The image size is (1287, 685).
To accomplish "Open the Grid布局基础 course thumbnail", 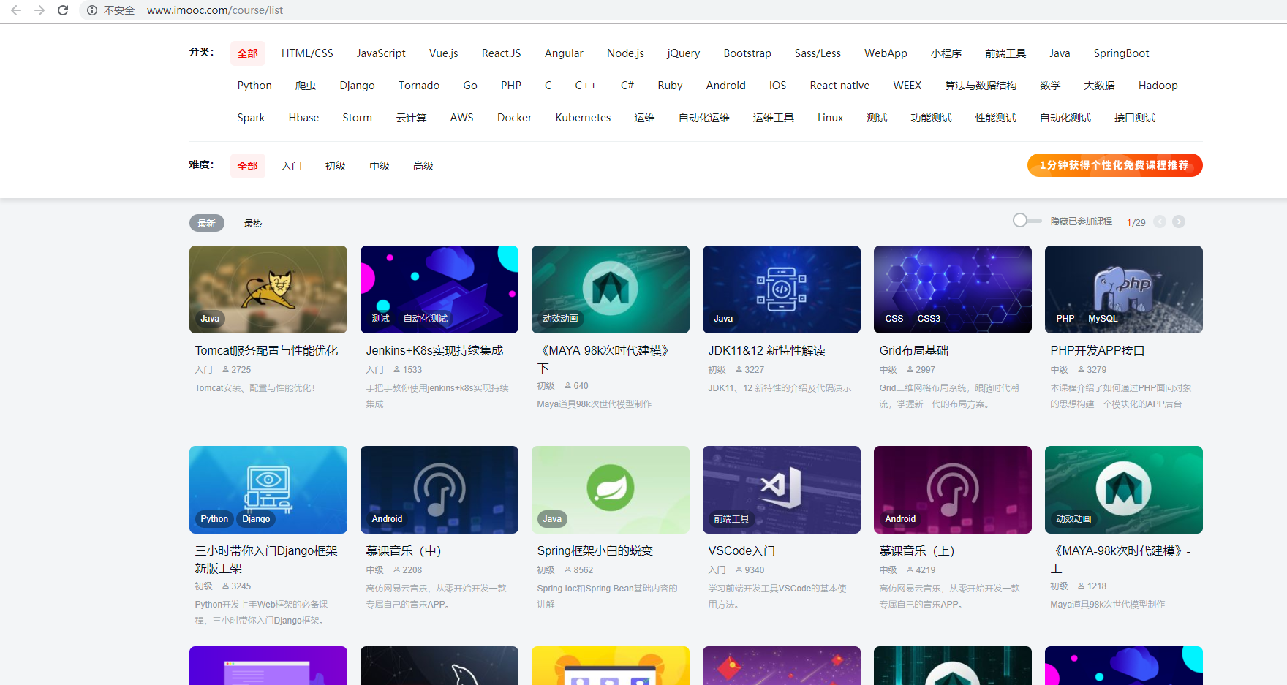I will (953, 289).
